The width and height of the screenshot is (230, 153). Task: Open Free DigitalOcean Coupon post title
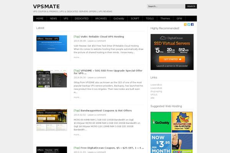(x=112, y=148)
